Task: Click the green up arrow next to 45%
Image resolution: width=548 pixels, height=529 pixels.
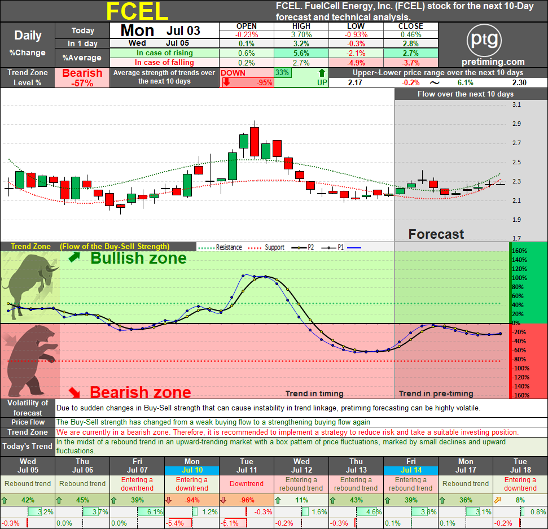Action: pos(59,500)
